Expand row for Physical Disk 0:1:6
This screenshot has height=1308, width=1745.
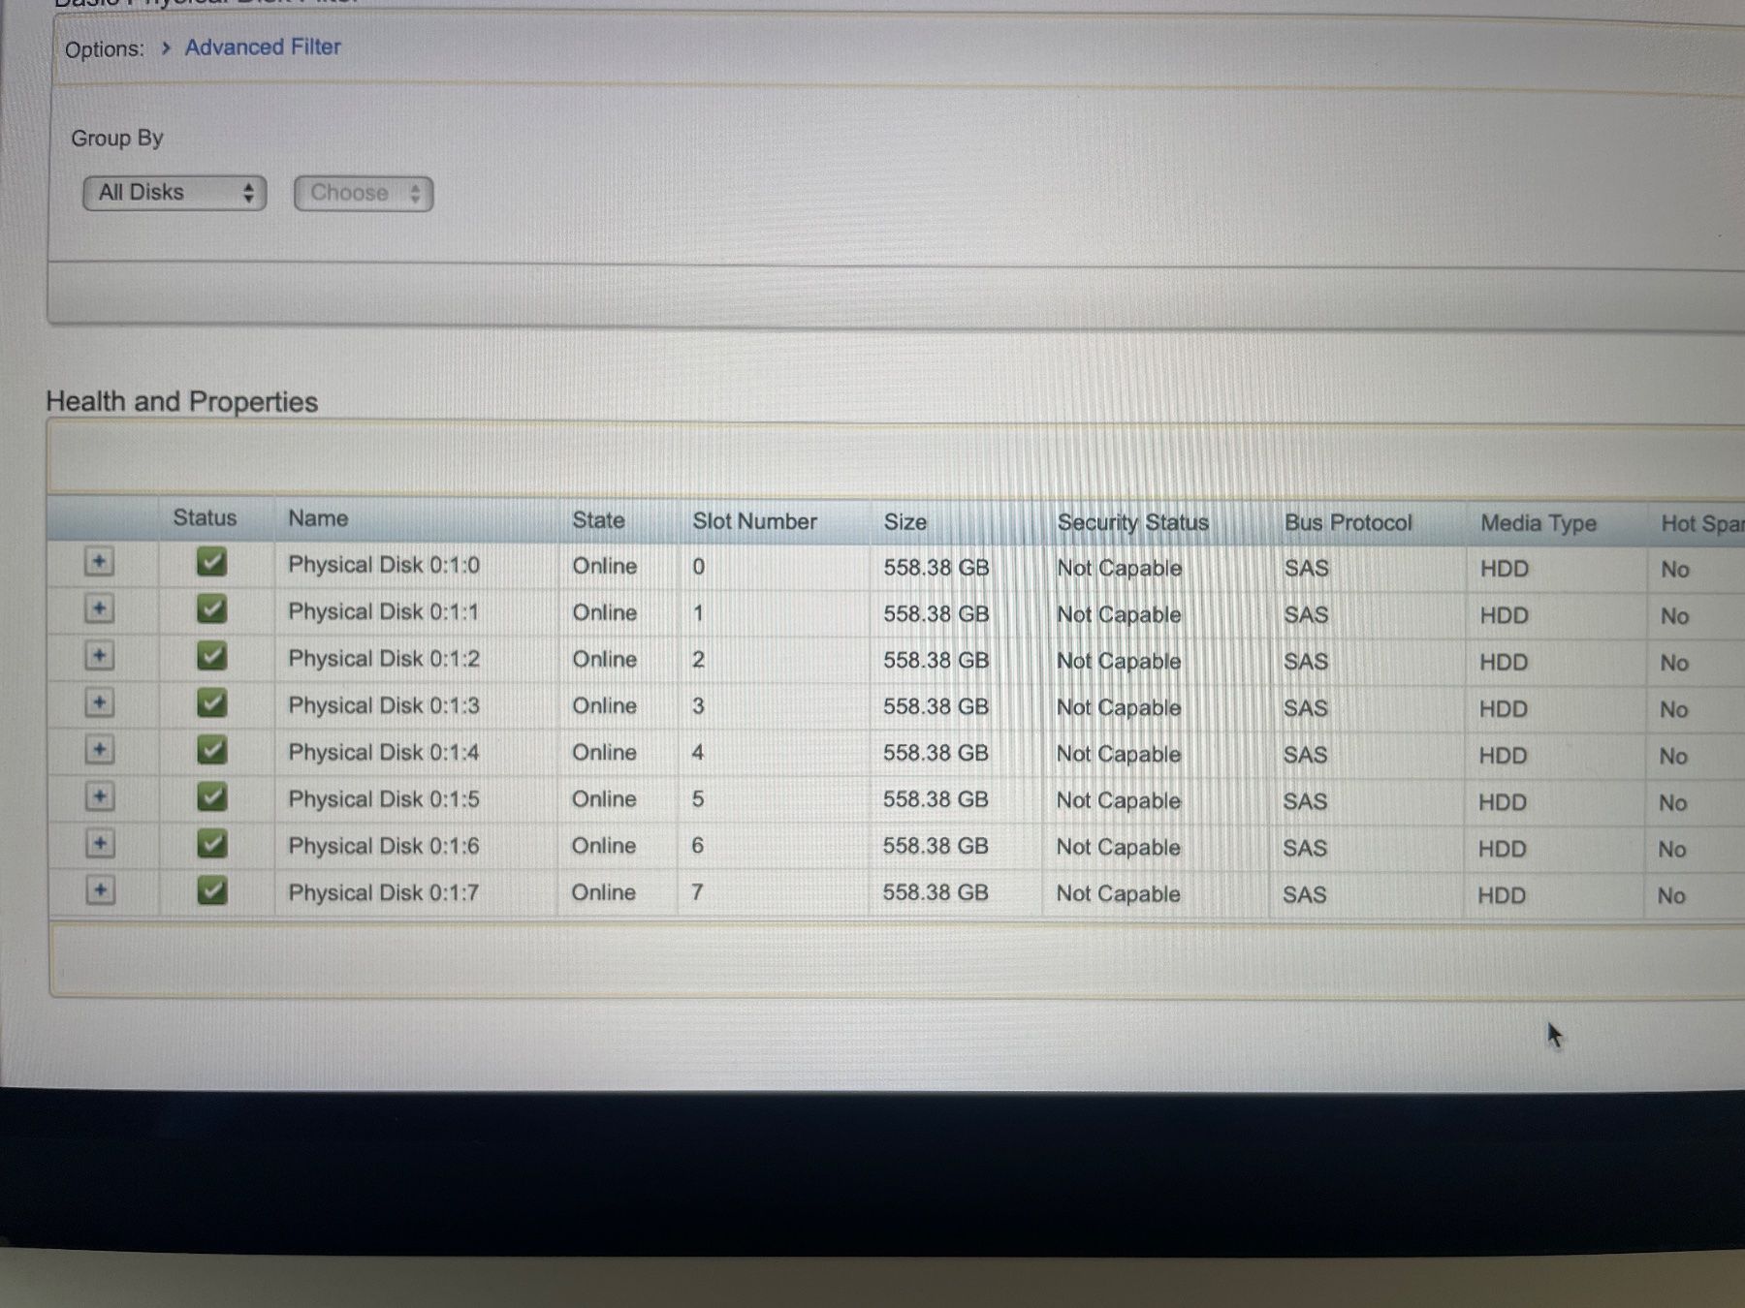click(x=99, y=843)
